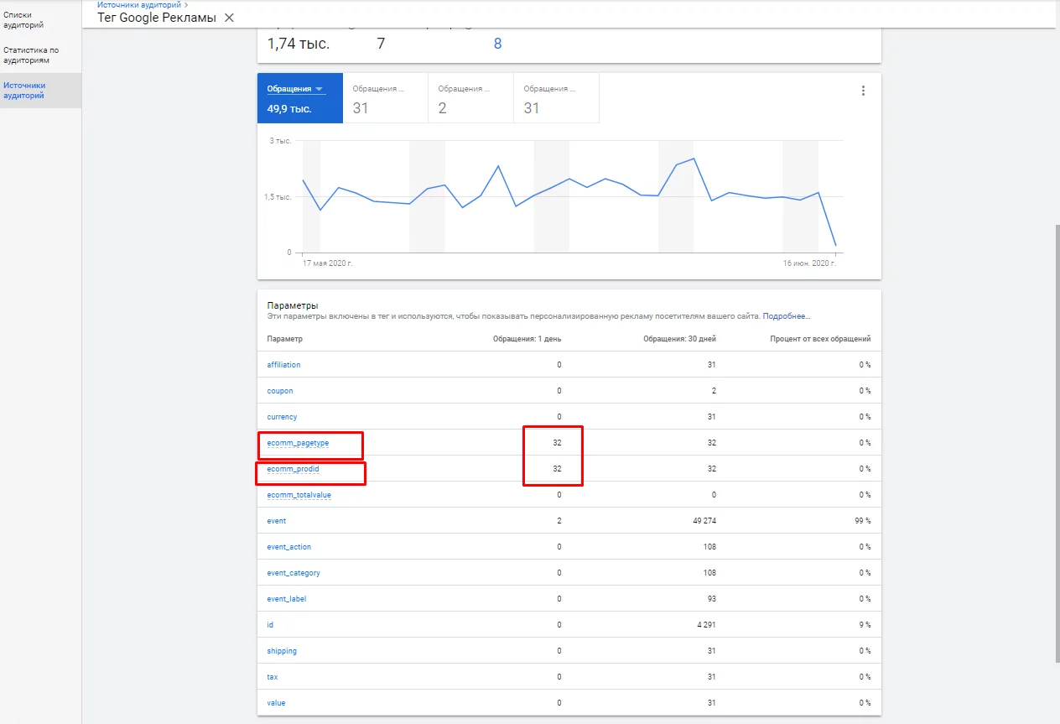Screen dimensions: 1060x724
Task: Expand the Обращения metric dropdown arrow
Action: click(319, 89)
